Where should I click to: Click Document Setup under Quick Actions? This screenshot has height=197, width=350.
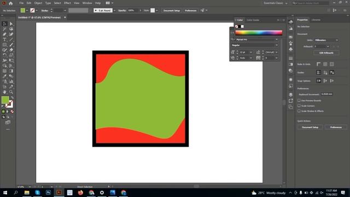pyautogui.click(x=310, y=128)
